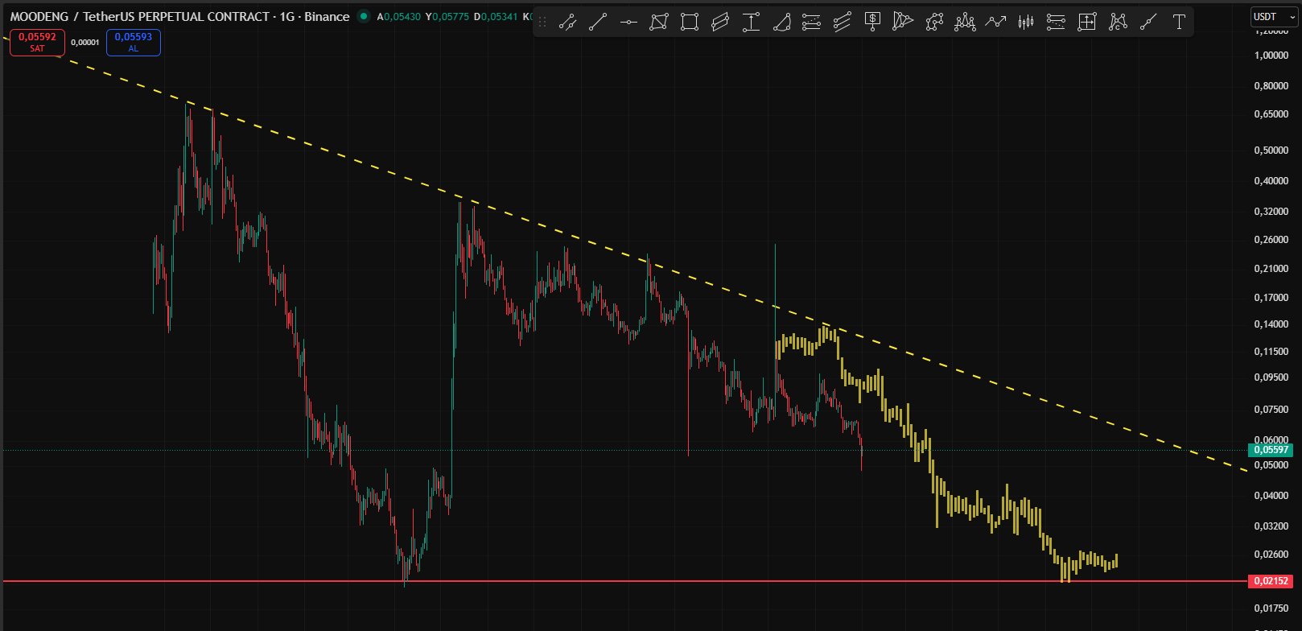Viewport: 1302px width, 631px height.
Task: Select the connected-nodes polygon pattern tool
Action: click(933, 23)
